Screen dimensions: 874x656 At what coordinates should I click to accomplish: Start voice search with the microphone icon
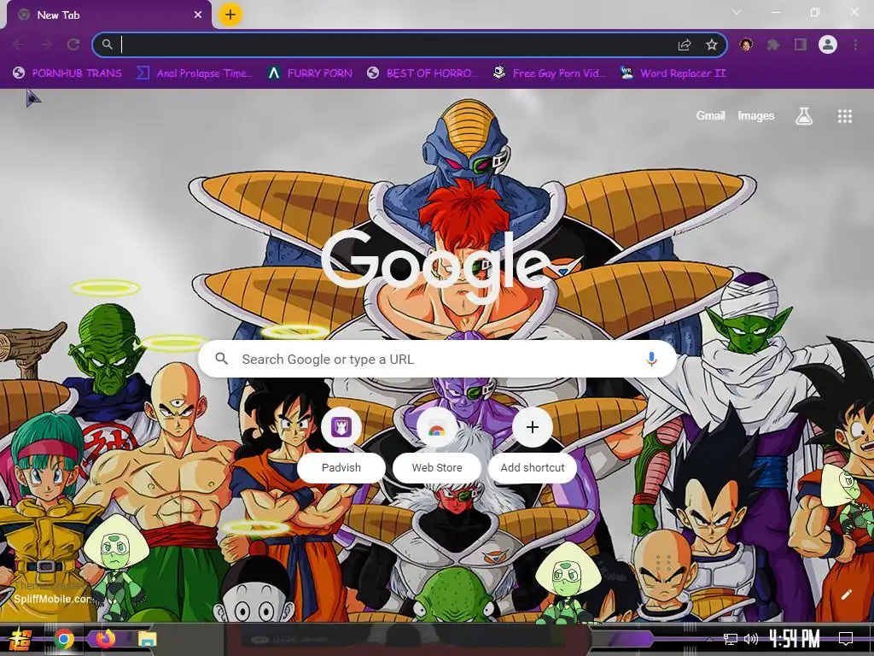click(651, 360)
